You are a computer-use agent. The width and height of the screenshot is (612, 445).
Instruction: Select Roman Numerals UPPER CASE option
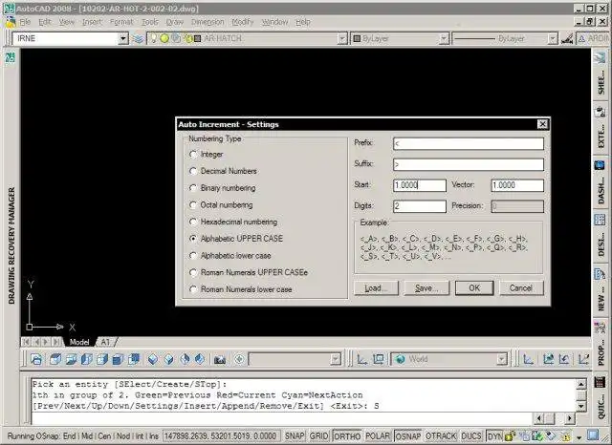pos(249,272)
